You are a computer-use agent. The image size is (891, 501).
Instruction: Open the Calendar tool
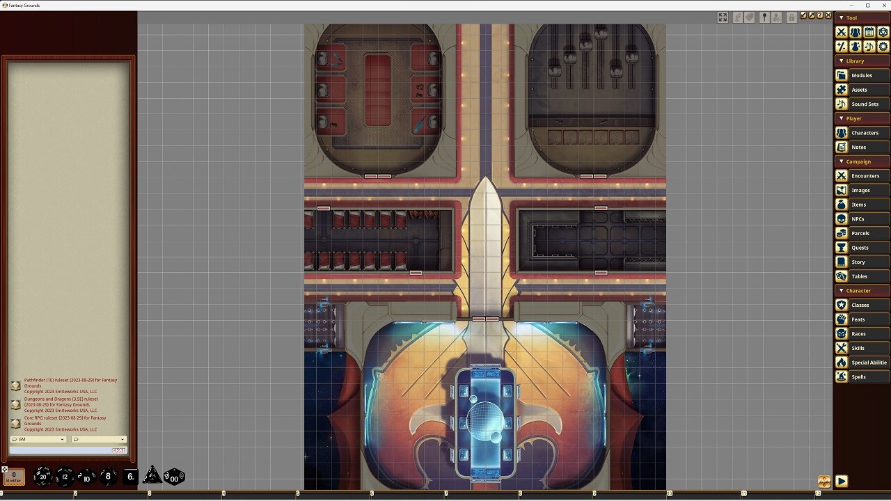click(869, 32)
